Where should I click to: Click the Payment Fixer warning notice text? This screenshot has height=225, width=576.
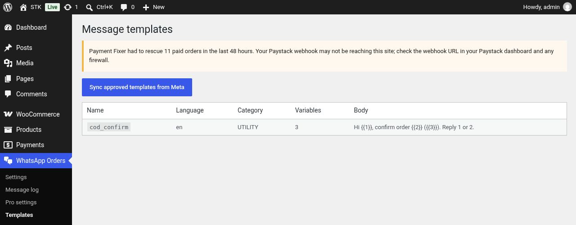click(x=322, y=56)
